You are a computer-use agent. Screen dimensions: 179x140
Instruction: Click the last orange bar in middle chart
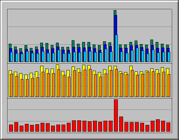169,85
